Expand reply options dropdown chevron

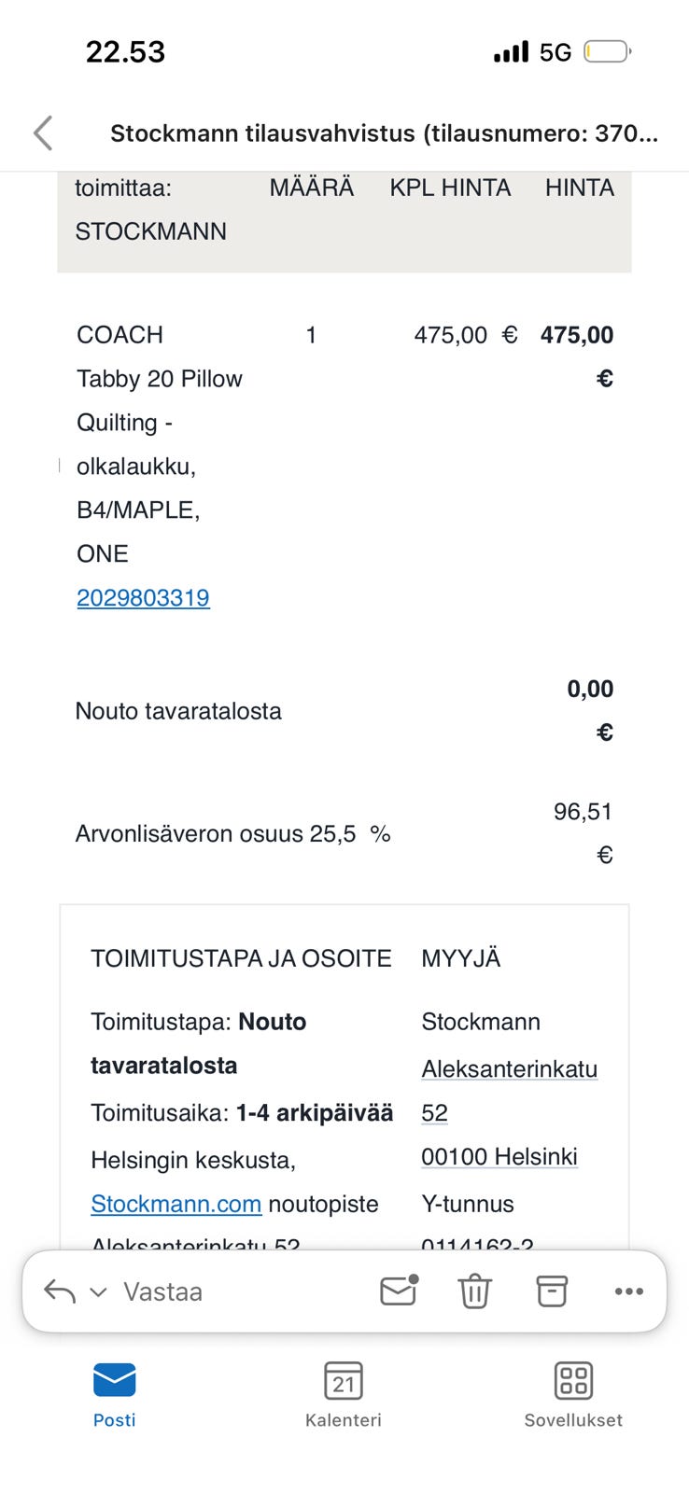pyautogui.click(x=98, y=1292)
